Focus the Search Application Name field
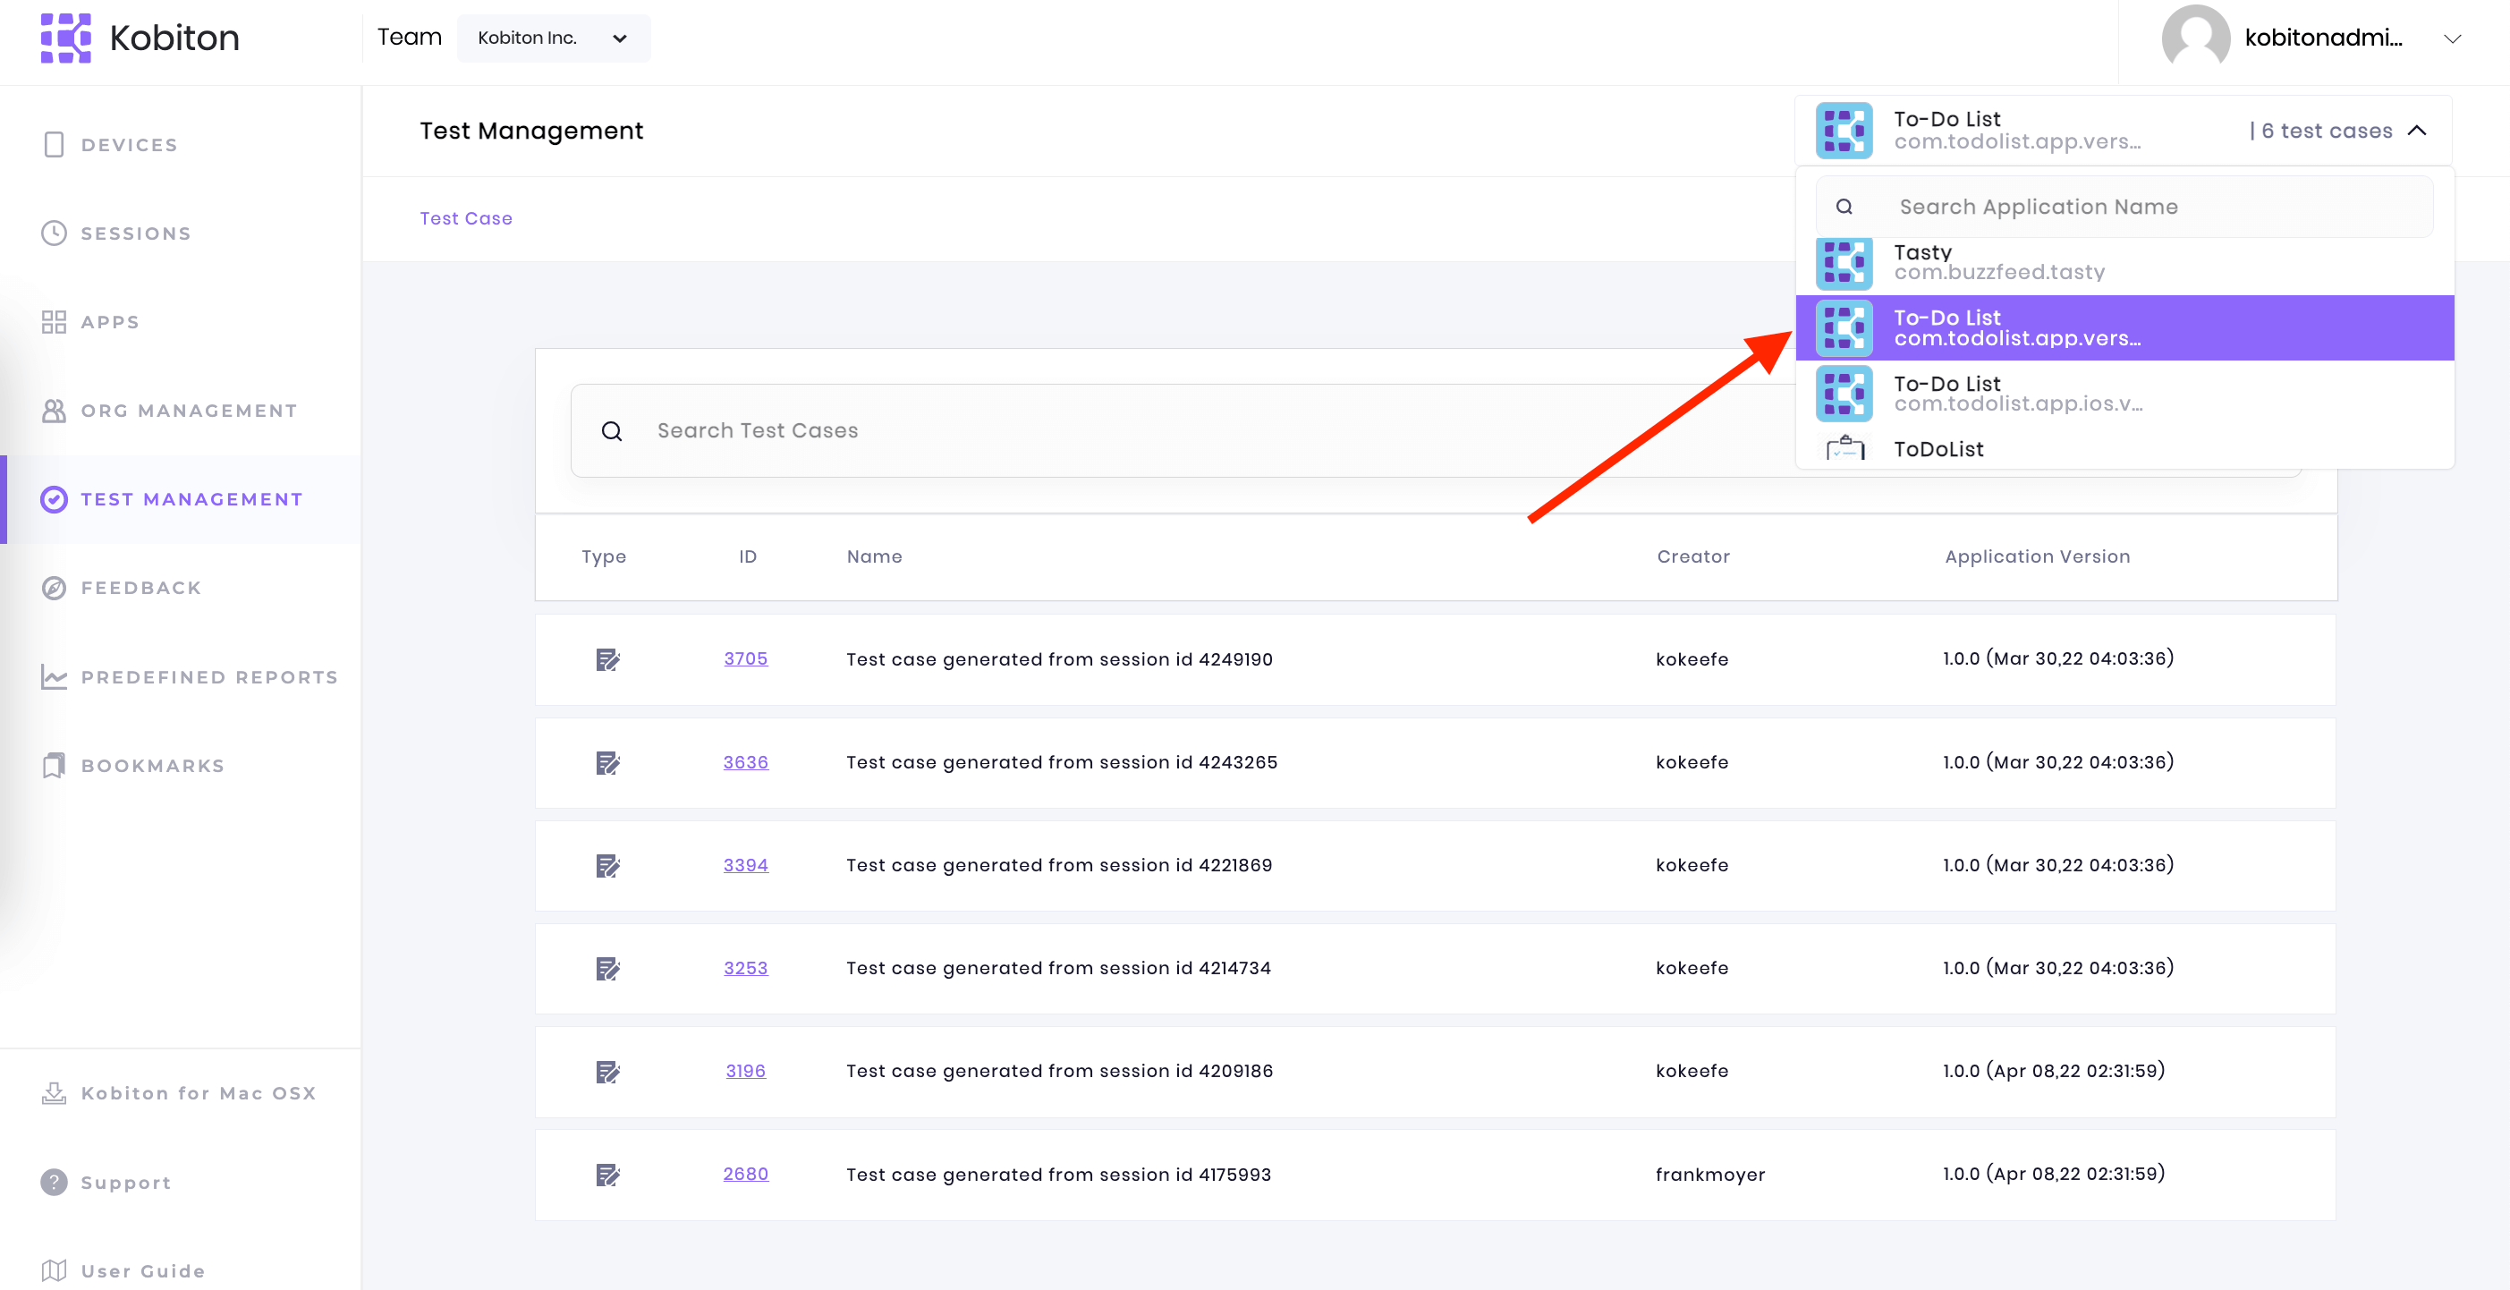Viewport: 2510px width, 1290px height. (x=2124, y=207)
